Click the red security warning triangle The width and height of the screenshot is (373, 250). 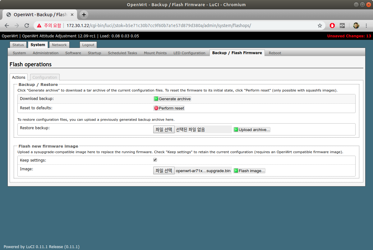click(39, 26)
